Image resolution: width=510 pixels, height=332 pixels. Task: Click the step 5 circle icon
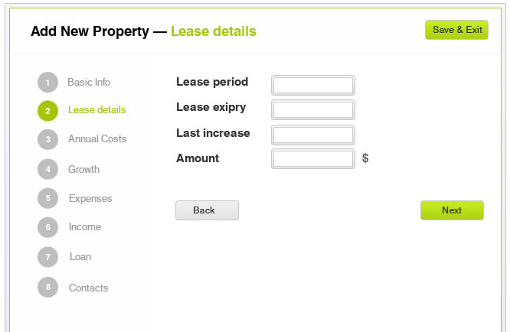point(47,198)
